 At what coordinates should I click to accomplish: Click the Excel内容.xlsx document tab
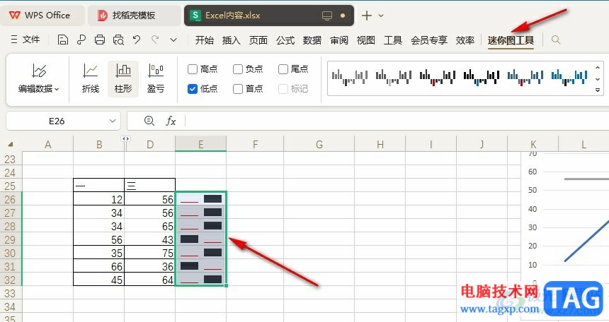click(x=269, y=16)
